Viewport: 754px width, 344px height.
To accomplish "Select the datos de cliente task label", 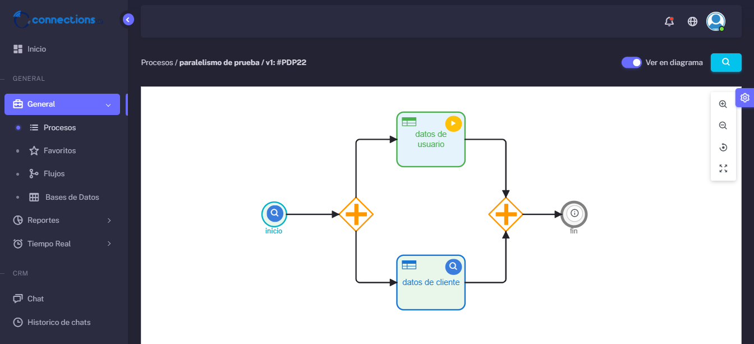I will tap(431, 282).
